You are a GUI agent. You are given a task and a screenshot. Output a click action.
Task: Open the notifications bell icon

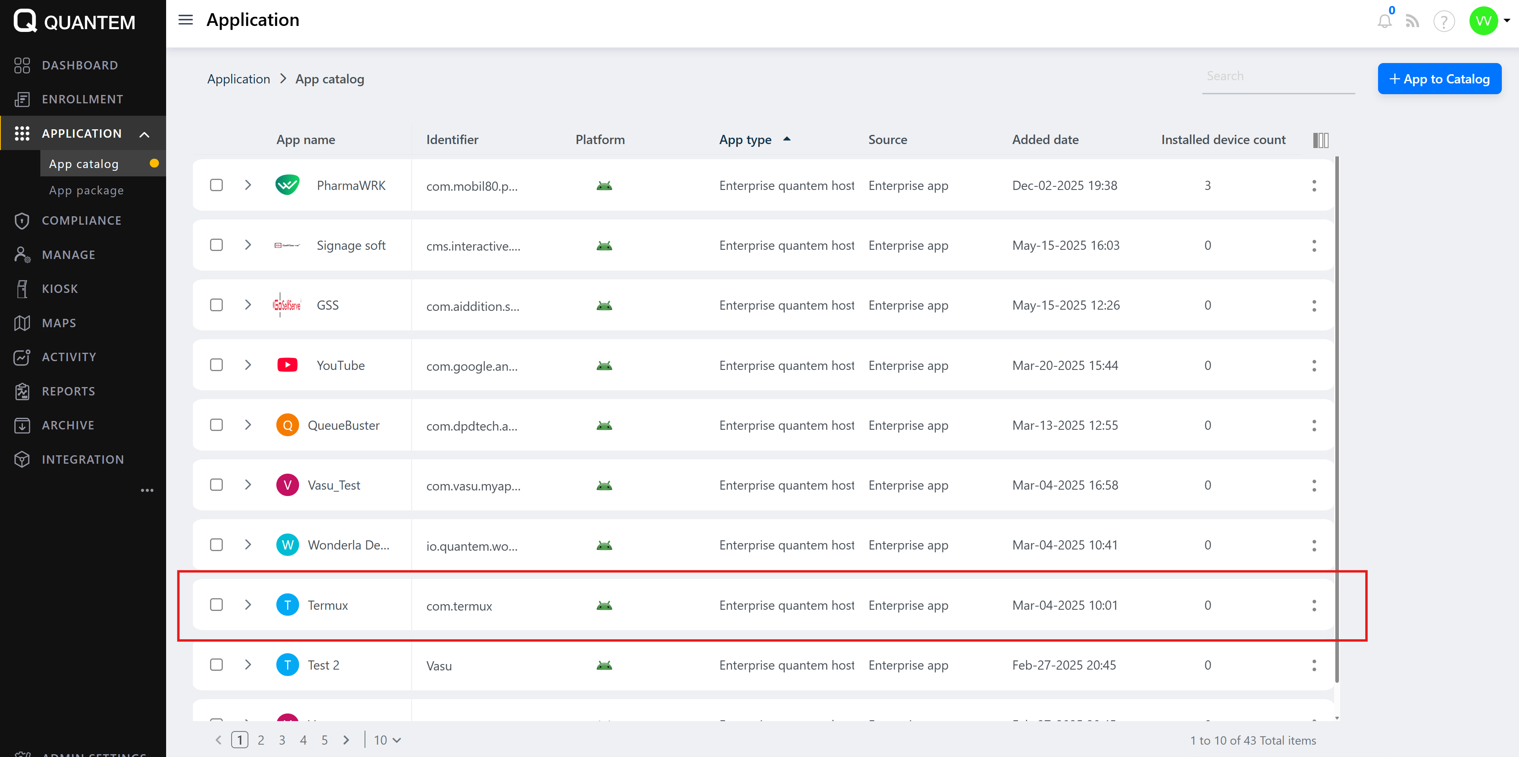tap(1384, 22)
